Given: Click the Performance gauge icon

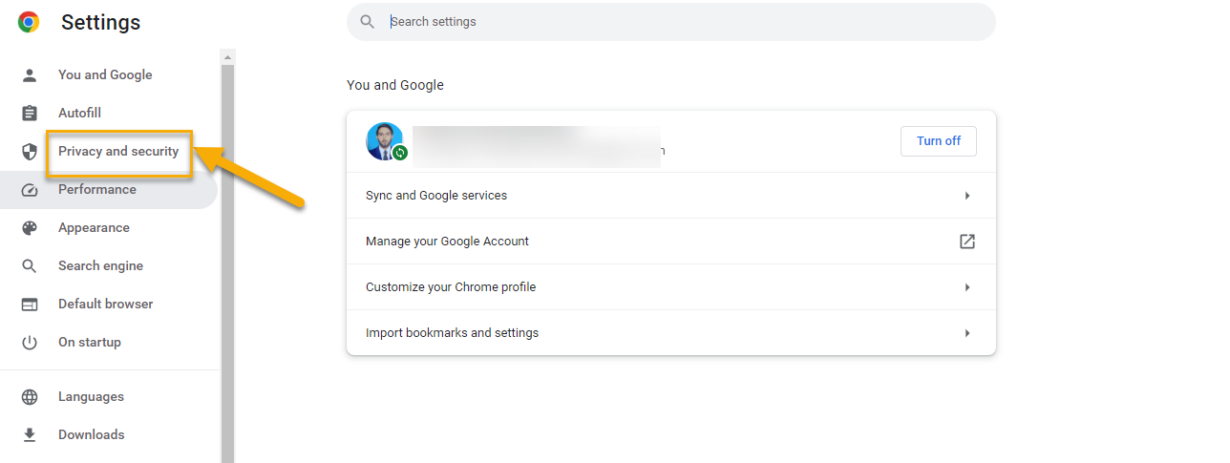Looking at the screenshot, I should point(30,189).
